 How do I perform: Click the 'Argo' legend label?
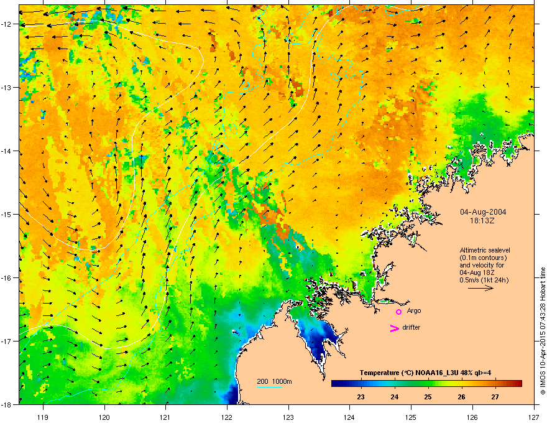(414, 310)
